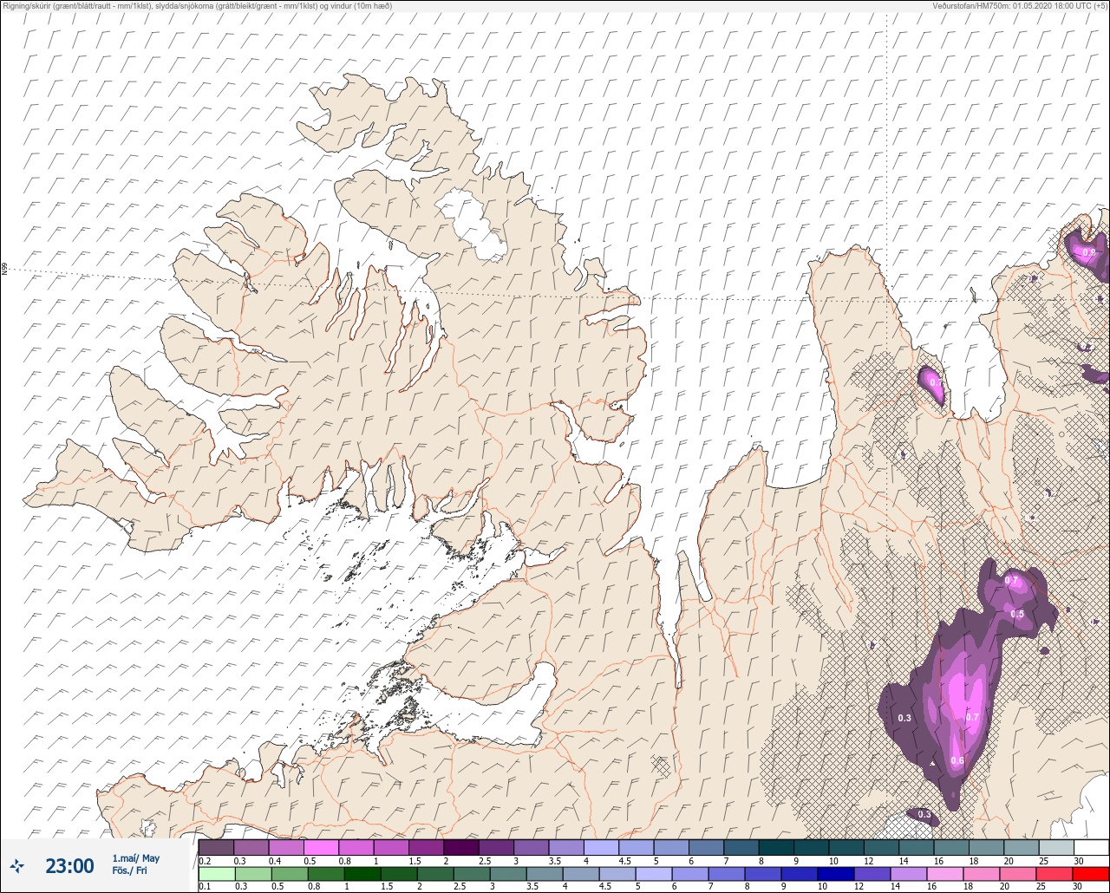Click the compass star icon beside 23:00
Viewport: 1110px width, 893px height.
(17, 865)
